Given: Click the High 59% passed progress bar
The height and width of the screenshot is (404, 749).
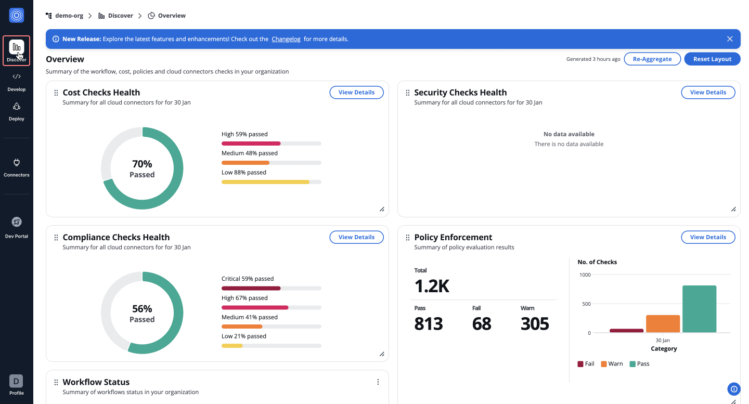Looking at the screenshot, I should click(271, 144).
